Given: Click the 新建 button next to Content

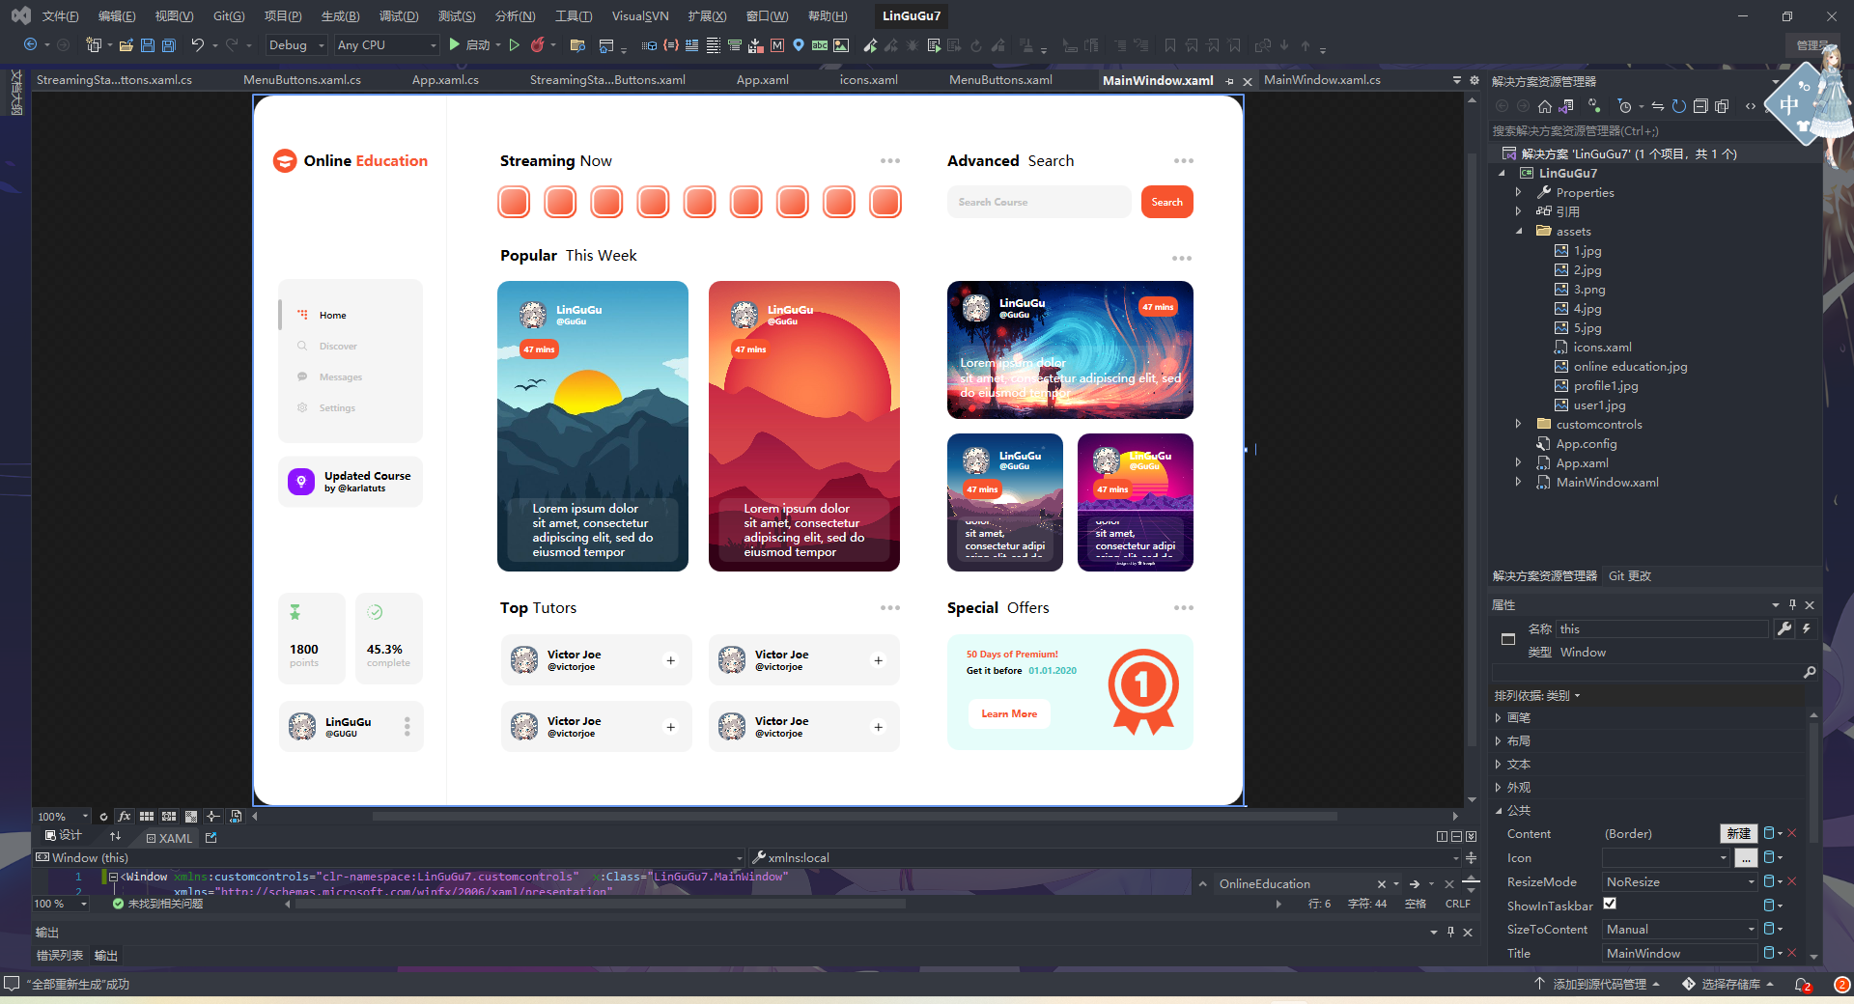Looking at the screenshot, I should tap(1738, 834).
